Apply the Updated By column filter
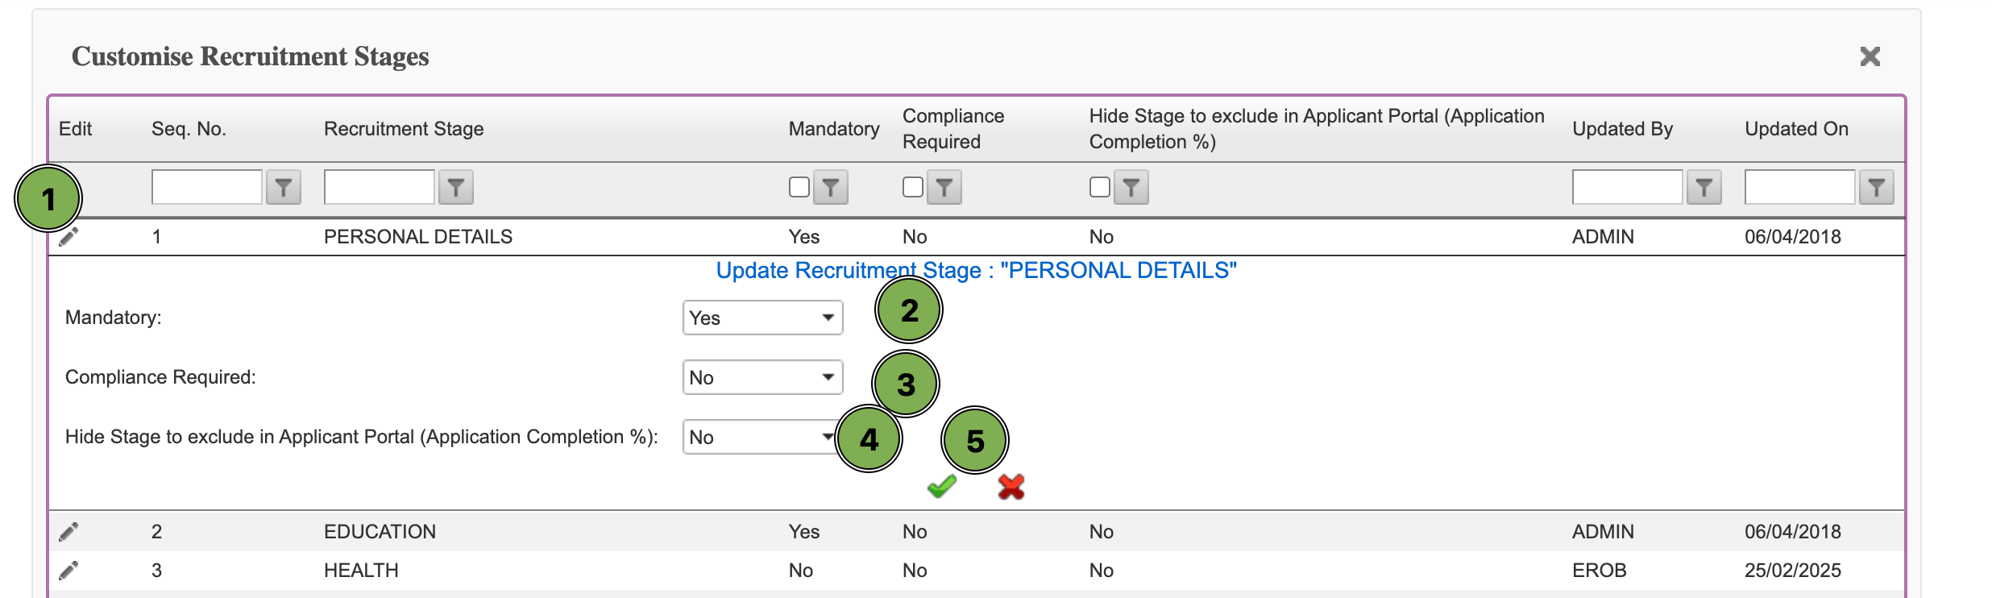This screenshot has height=598, width=1992. (1704, 188)
